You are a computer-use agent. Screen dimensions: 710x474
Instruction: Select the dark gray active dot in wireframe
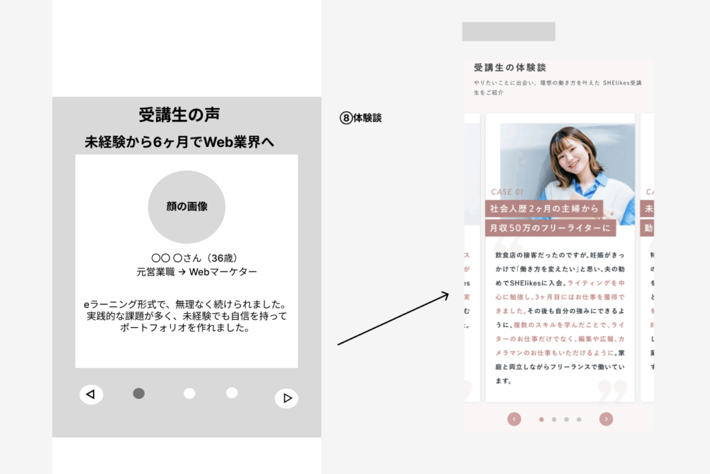coord(139,393)
